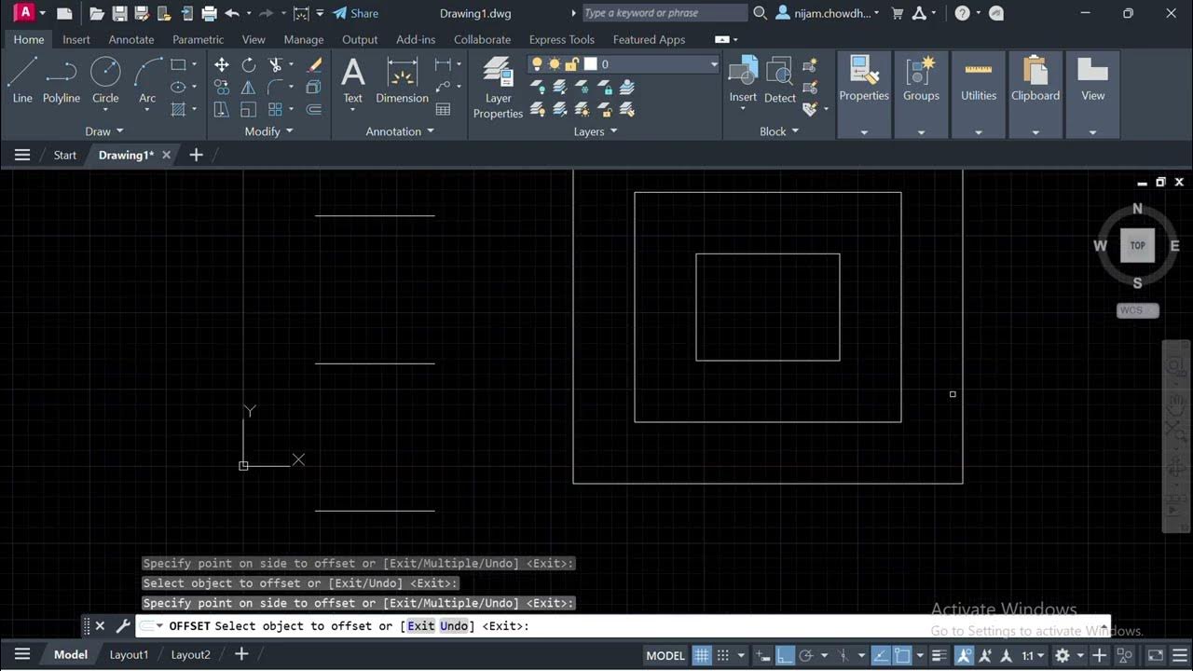Screen dimensions: 1193x671
Task: Click the Exit option in command line
Action: pyautogui.click(x=421, y=625)
